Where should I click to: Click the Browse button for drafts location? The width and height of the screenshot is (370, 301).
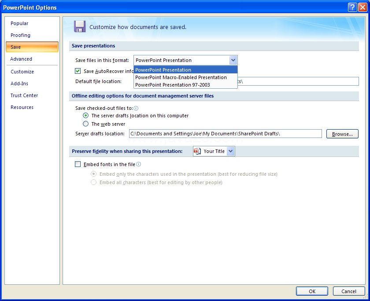pos(342,134)
